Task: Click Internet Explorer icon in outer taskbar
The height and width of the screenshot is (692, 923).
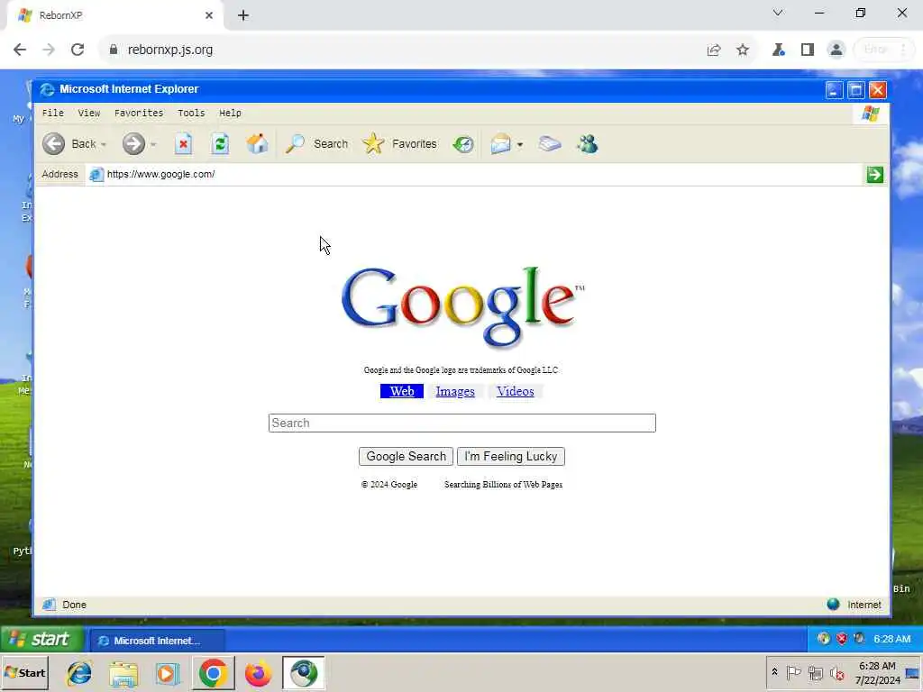Action: pyautogui.click(x=79, y=673)
